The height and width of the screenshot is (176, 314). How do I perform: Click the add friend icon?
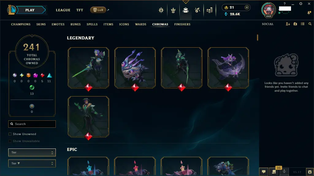pyautogui.click(x=288, y=24)
